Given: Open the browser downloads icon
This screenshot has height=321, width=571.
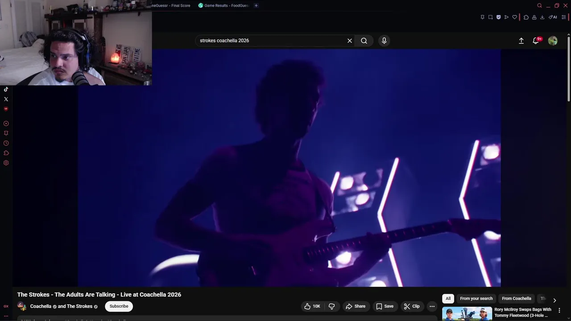Looking at the screenshot, I should tap(542, 17).
